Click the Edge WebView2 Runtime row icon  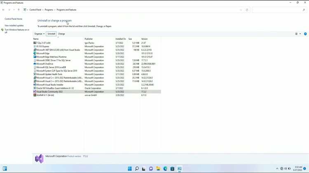click(x=35, y=57)
